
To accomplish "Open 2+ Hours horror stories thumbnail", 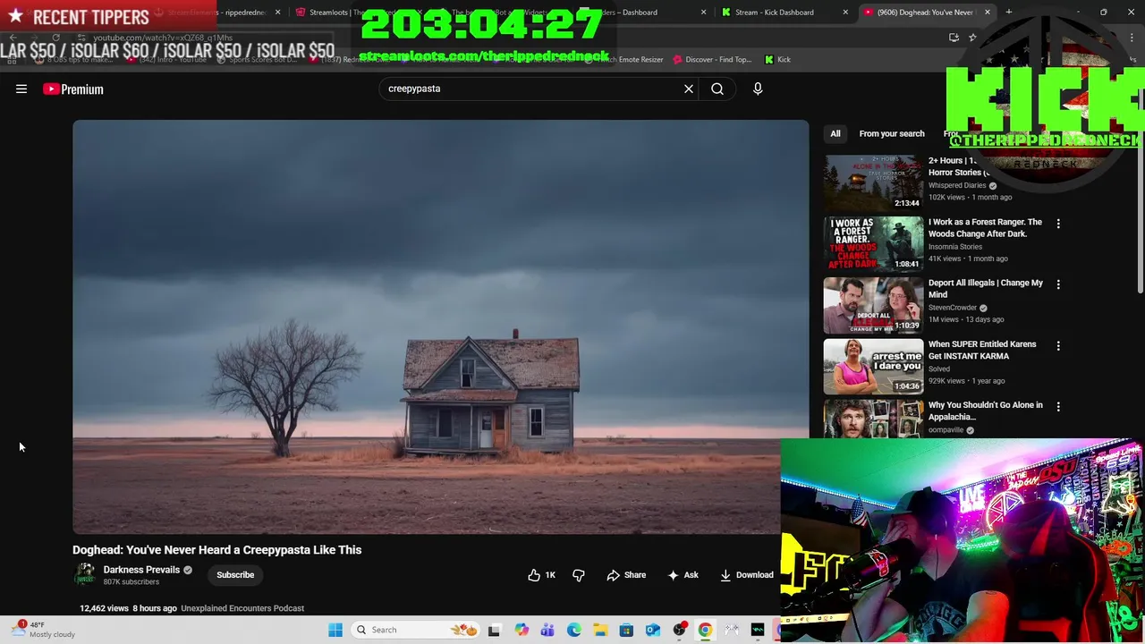I will (x=873, y=182).
